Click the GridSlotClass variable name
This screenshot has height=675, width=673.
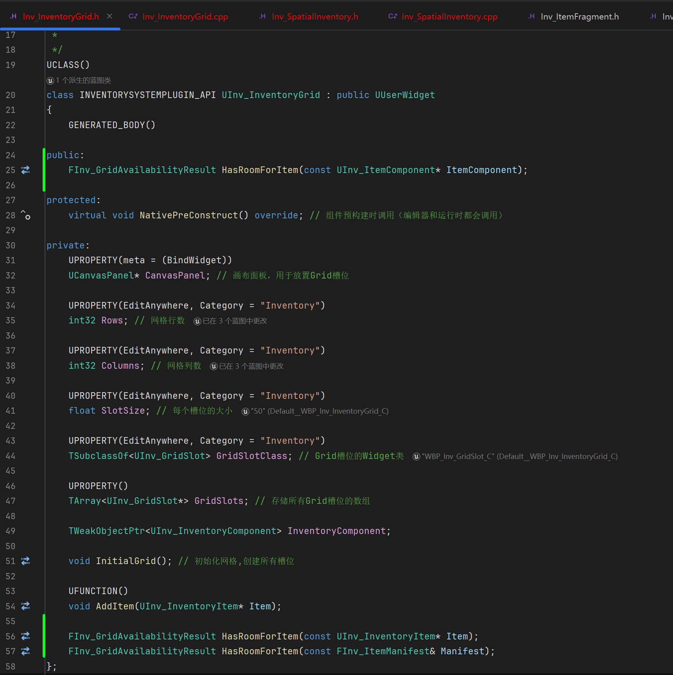tap(251, 456)
